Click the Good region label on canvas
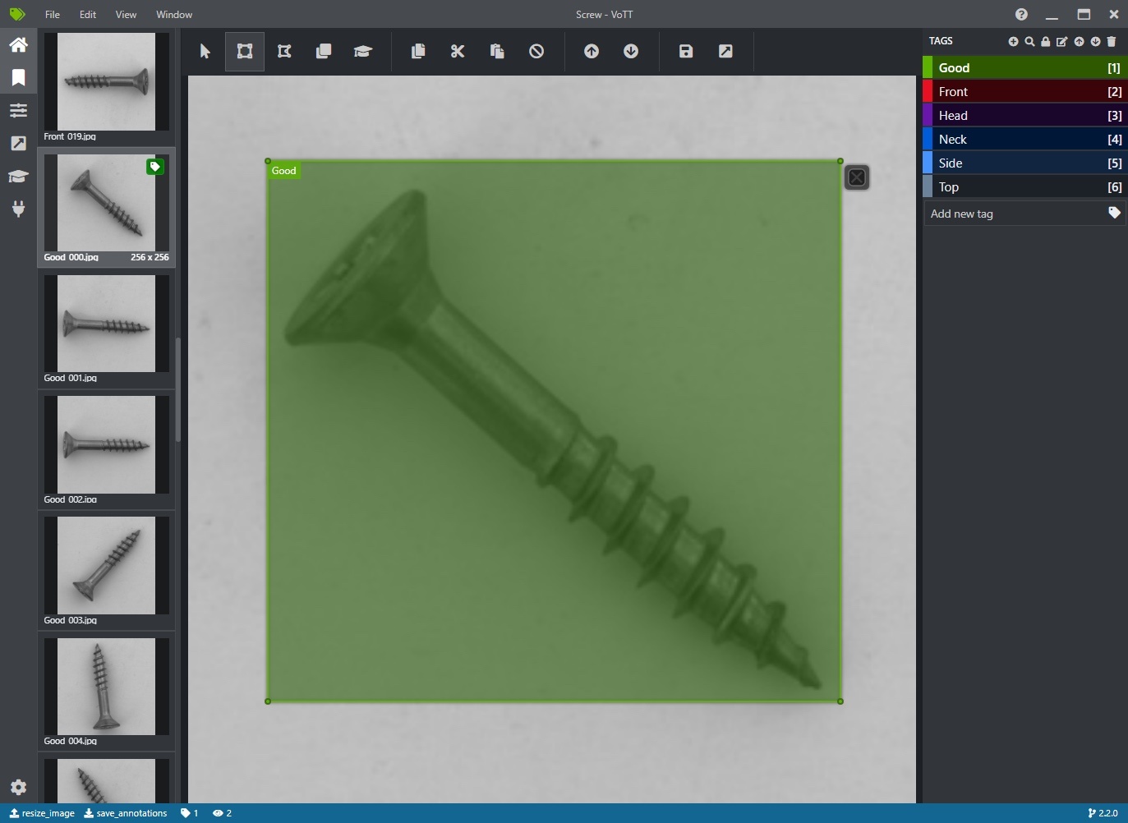This screenshot has height=823, width=1128. (283, 171)
